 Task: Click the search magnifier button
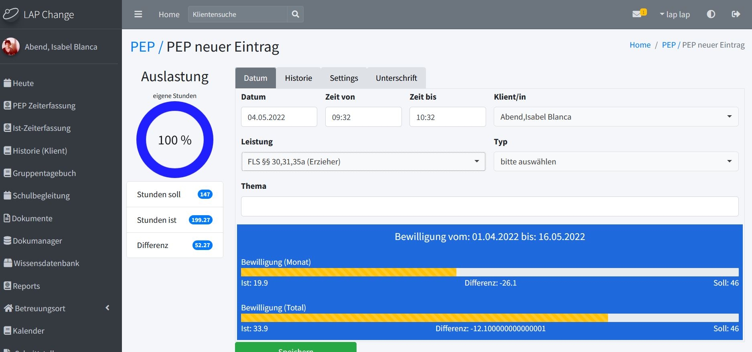(x=296, y=14)
